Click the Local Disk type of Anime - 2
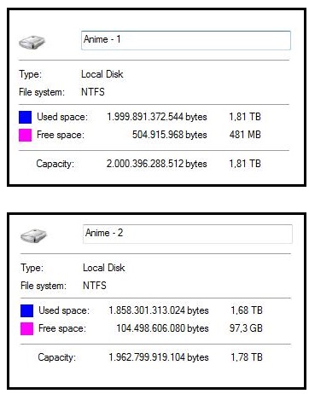 tap(104, 268)
